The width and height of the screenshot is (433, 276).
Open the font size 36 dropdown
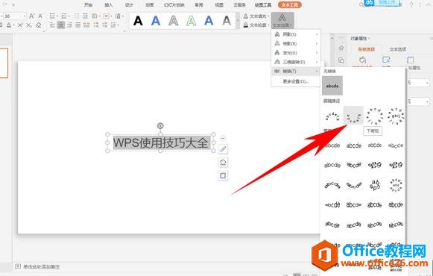coord(25,16)
